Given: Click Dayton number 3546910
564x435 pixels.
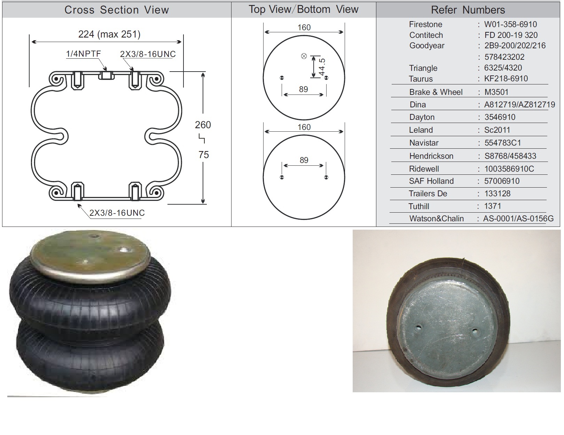Looking at the screenshot, I should 500,117.
